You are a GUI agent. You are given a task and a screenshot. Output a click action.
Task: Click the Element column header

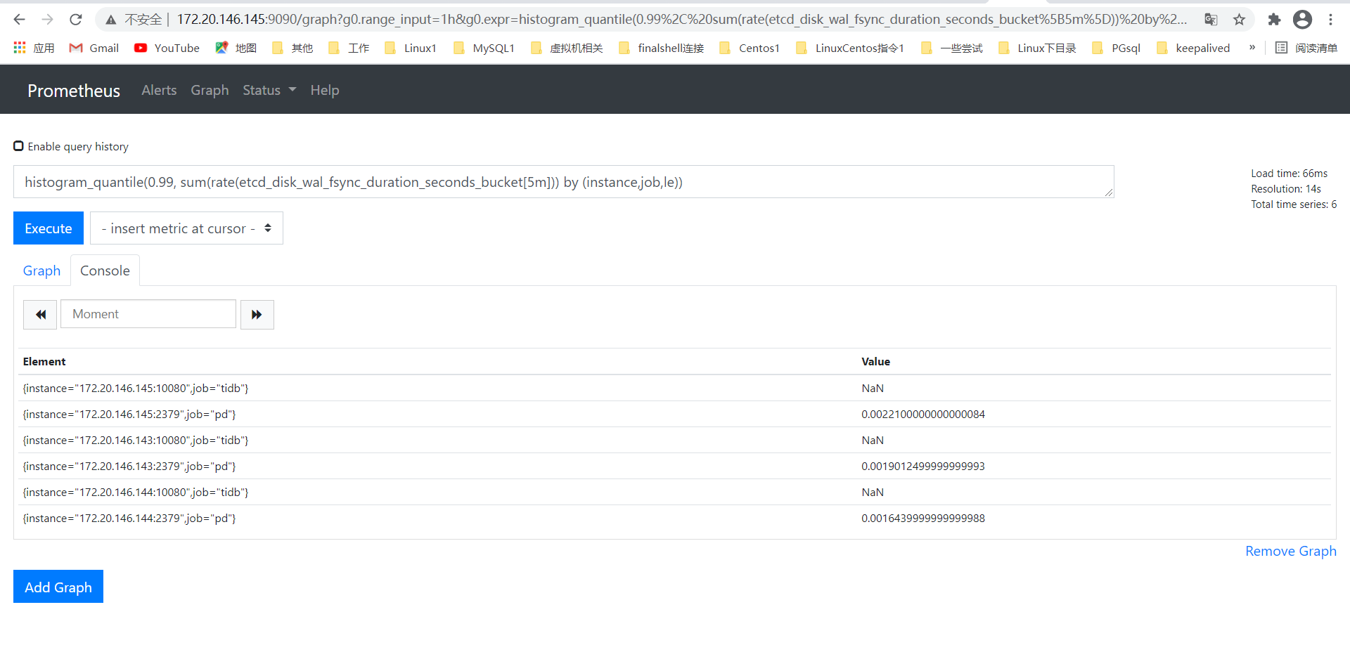(44, 361)
